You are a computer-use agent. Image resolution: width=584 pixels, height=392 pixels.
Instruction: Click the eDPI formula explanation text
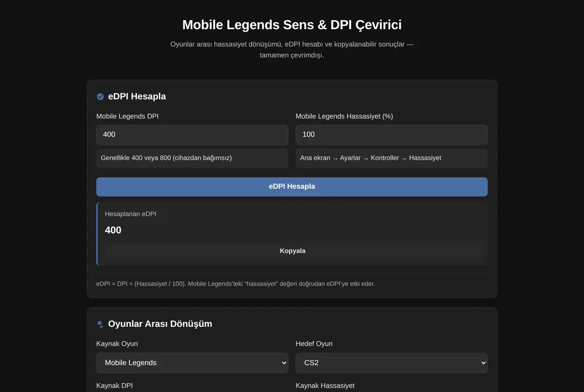(x=236, y=284)
